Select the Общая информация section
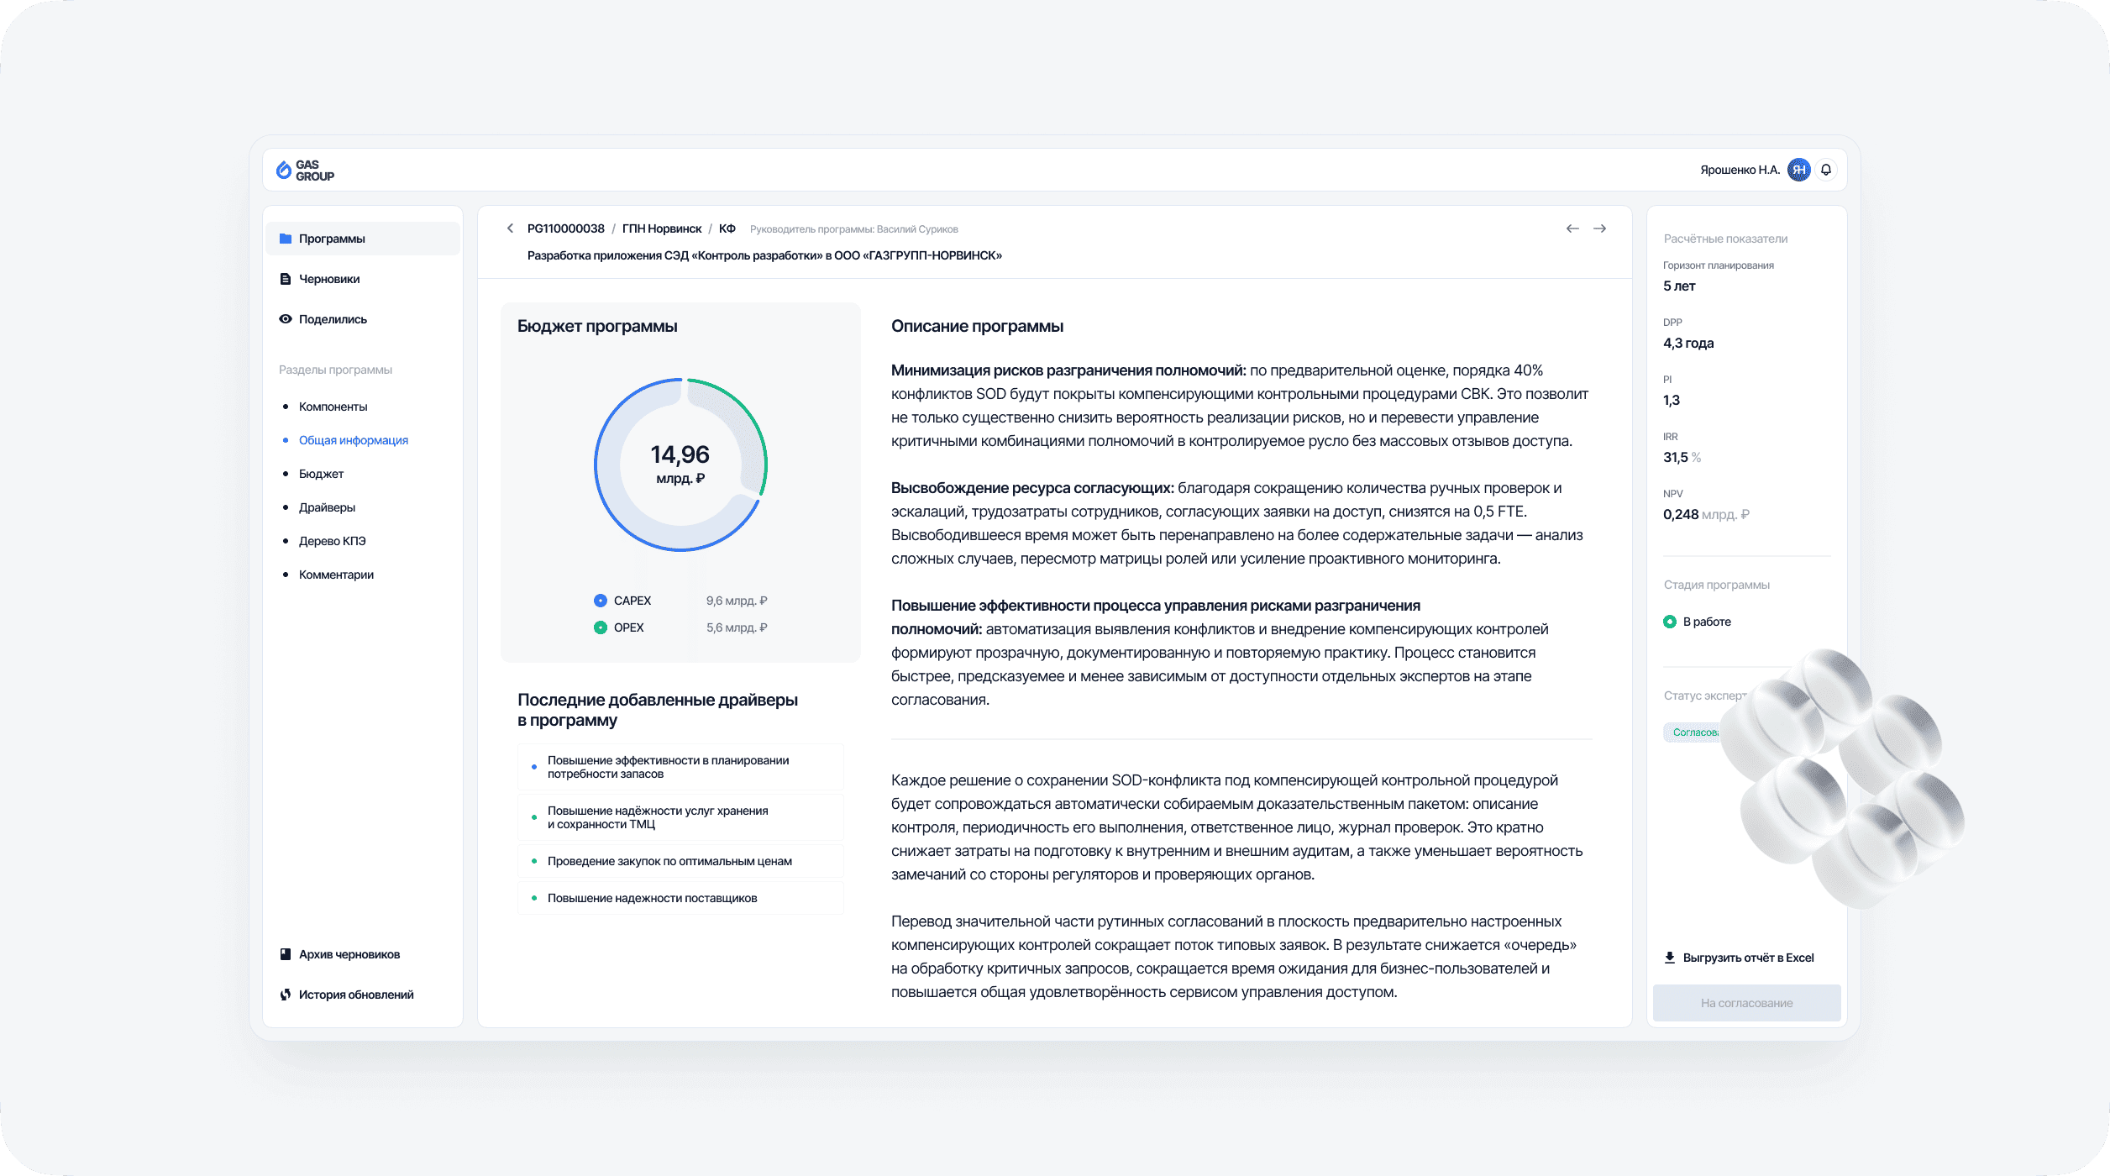The width and height of the screenshot is (2110, 1176). [354, 440]
